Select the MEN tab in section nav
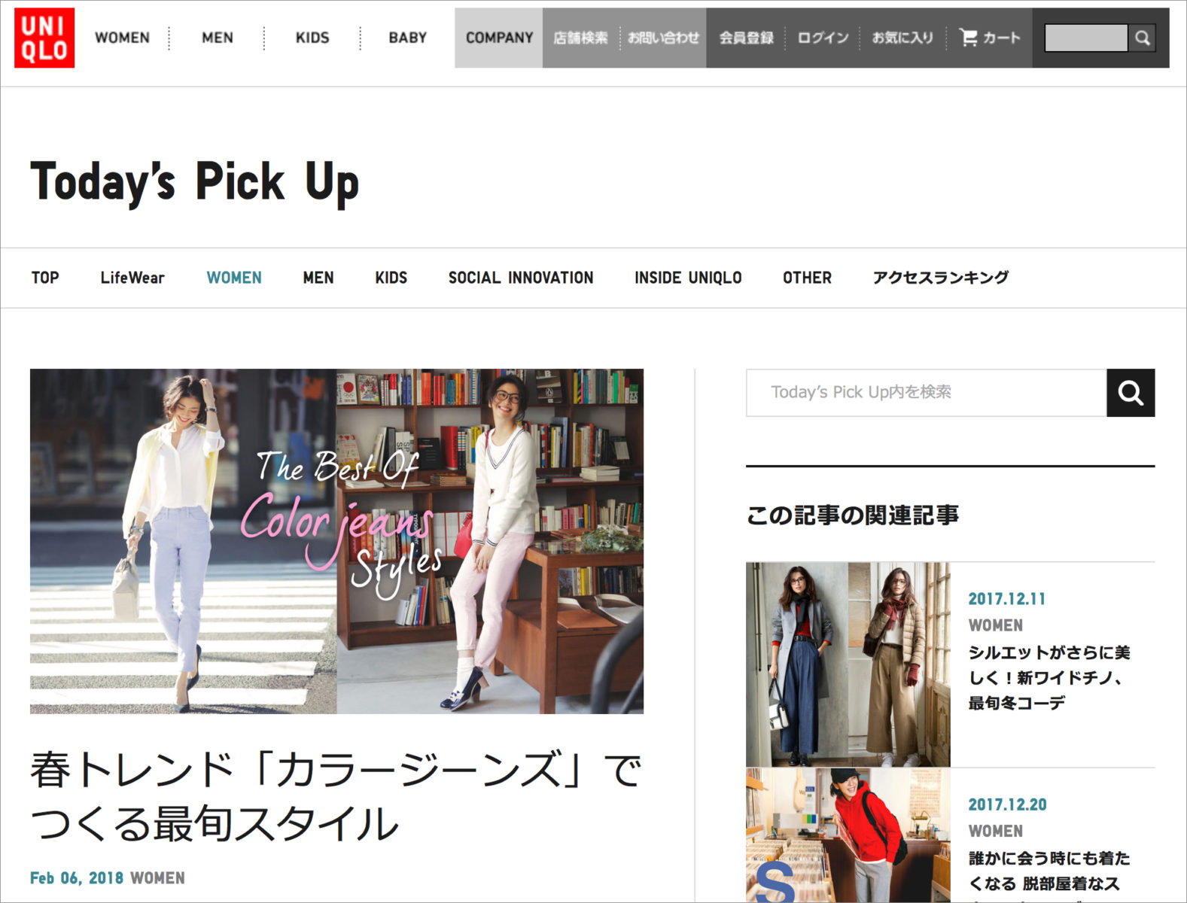The height and width of the screenshot is (903, 1187). [x=318, y=278]
